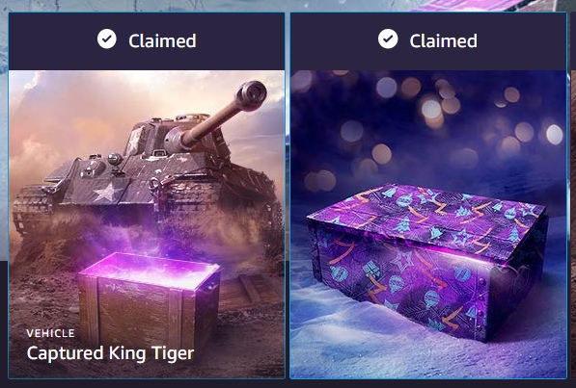Click the background banner strip above the cards

pyautogui.click(x=288, y=6)
